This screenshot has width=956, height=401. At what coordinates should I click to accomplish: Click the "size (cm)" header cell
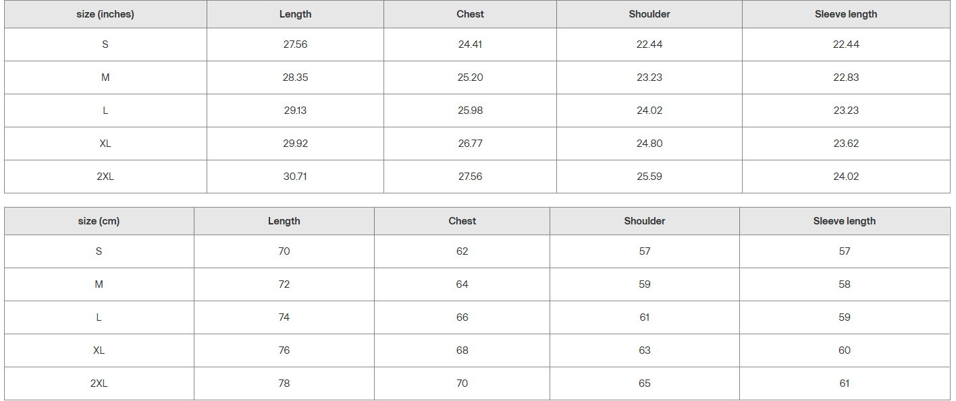click(99, 221)
